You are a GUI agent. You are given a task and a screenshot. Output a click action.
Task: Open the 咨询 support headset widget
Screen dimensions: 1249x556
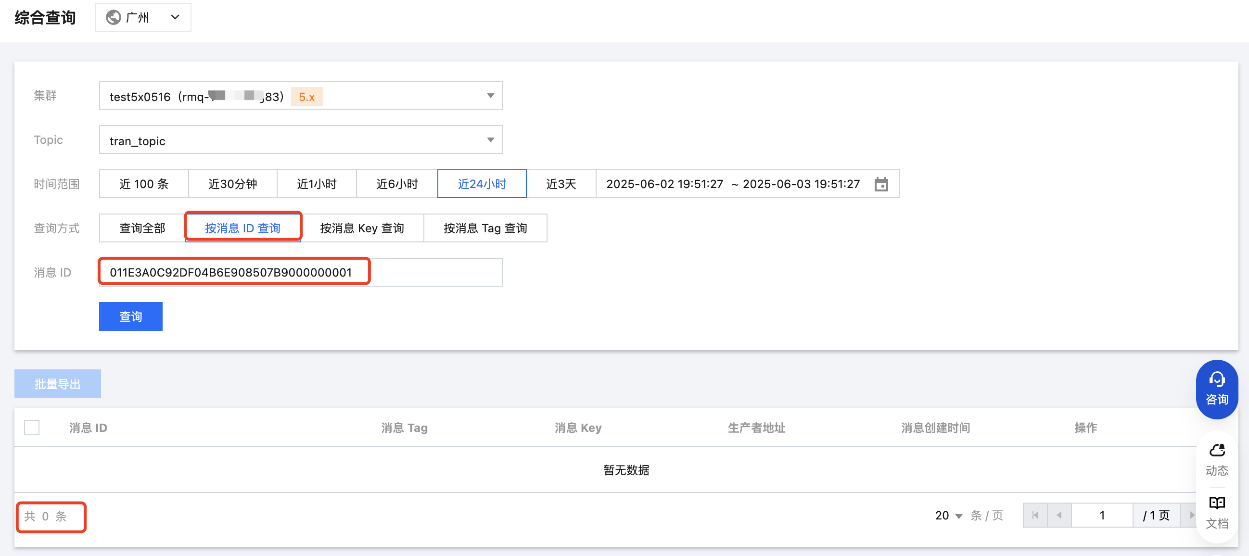pyautogui.click(x=1216, y=389)
